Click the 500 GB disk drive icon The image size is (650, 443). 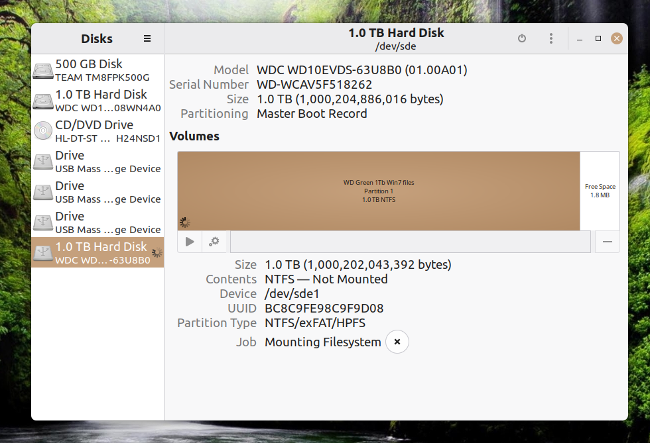pyautogui.click(x=43, y=70)
